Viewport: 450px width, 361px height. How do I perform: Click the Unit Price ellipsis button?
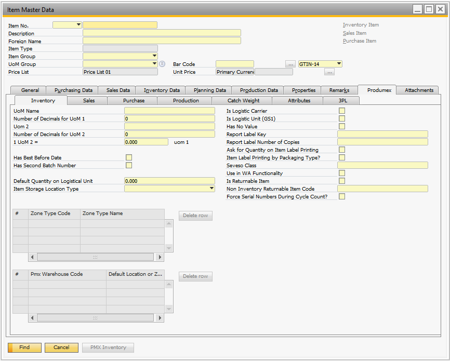point(329,72)
